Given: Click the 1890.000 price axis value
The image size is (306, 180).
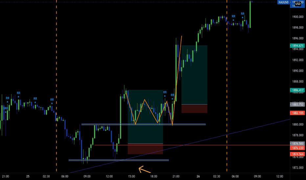Looking at the screenshot, I should click(x=297, y=71).
